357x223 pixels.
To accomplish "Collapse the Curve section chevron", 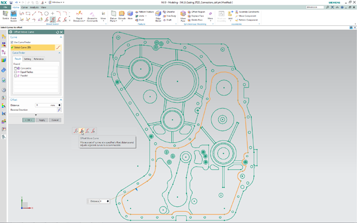I will pyautogui.click(x=61, y=37).
